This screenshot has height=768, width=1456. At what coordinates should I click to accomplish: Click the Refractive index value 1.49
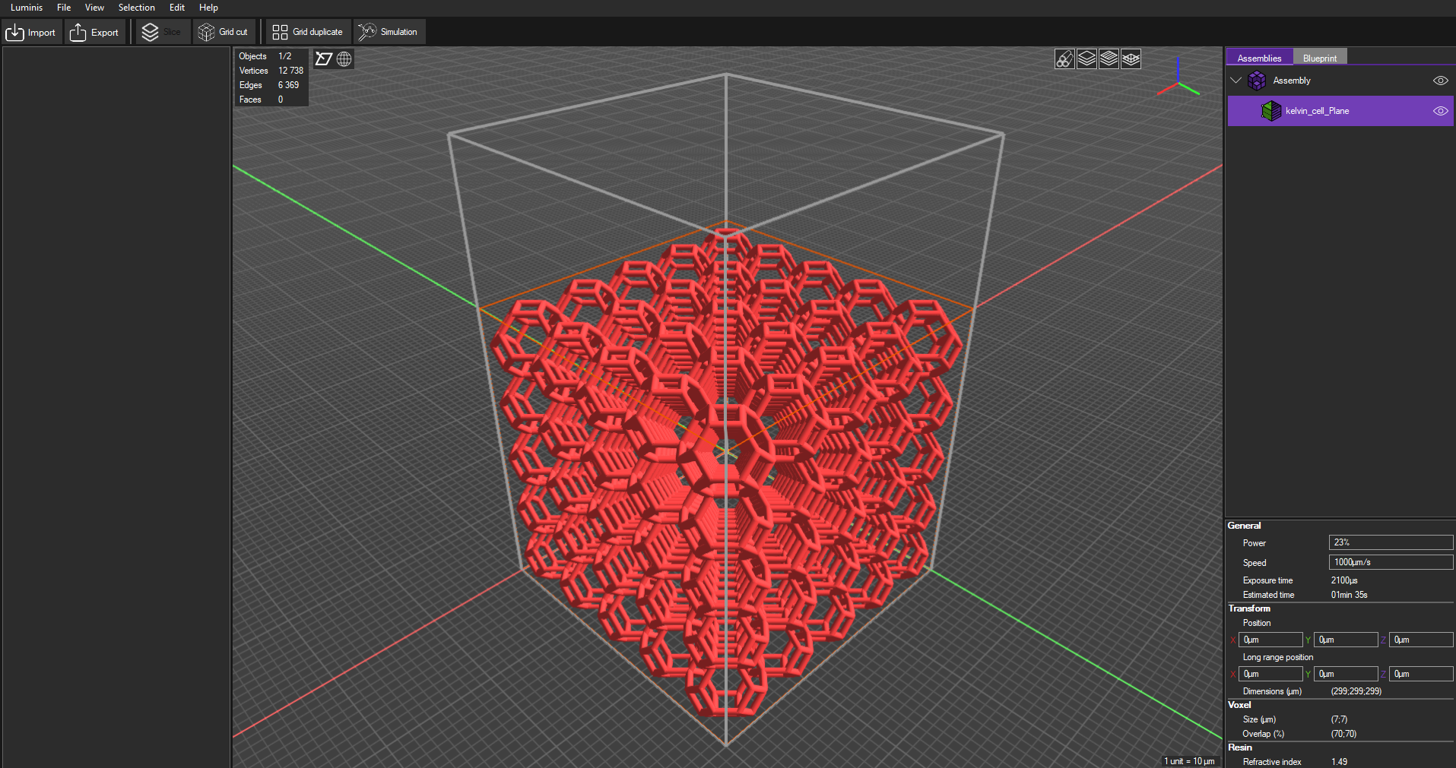click(1339, 761)
